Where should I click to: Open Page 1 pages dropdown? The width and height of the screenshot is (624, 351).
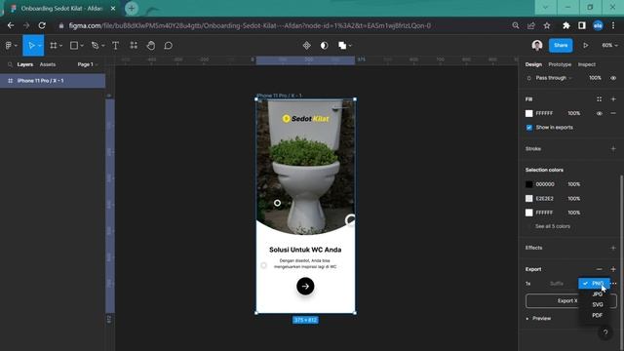(88, 64)
